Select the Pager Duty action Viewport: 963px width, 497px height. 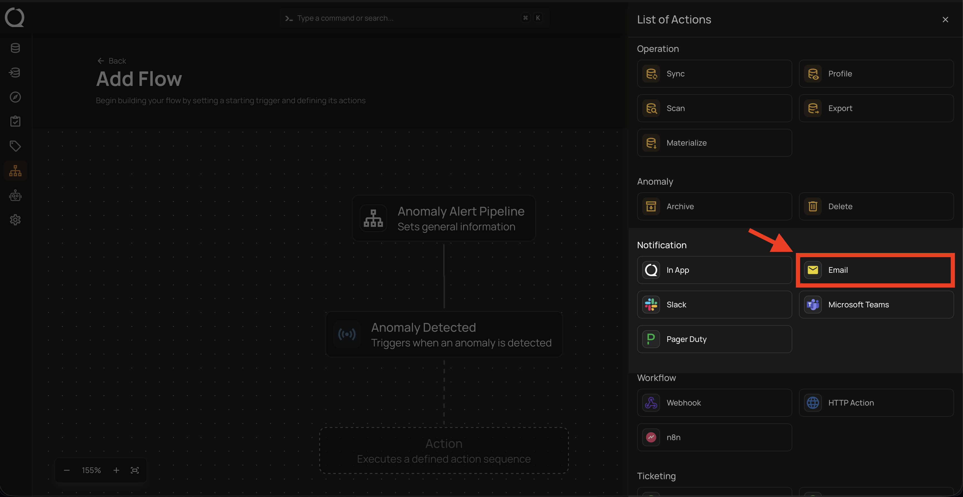(x=714, y=339)
